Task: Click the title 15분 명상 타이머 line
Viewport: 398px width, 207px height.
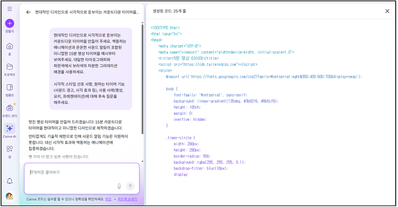Action: pos(188,58)
